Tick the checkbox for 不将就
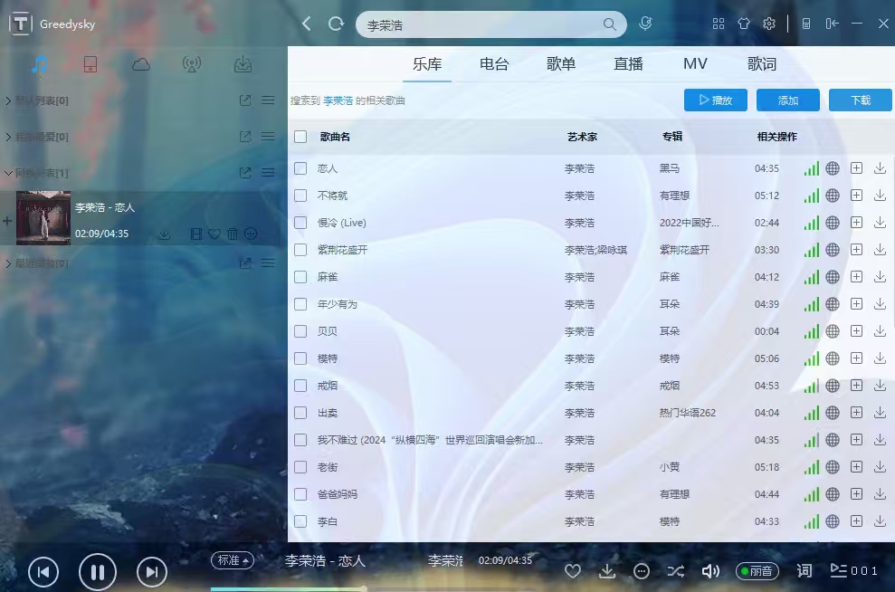This screenshot has width=895, height=592. tap(300, 196)
